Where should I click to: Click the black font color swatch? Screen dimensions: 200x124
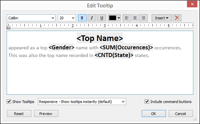tap(113, 18)
